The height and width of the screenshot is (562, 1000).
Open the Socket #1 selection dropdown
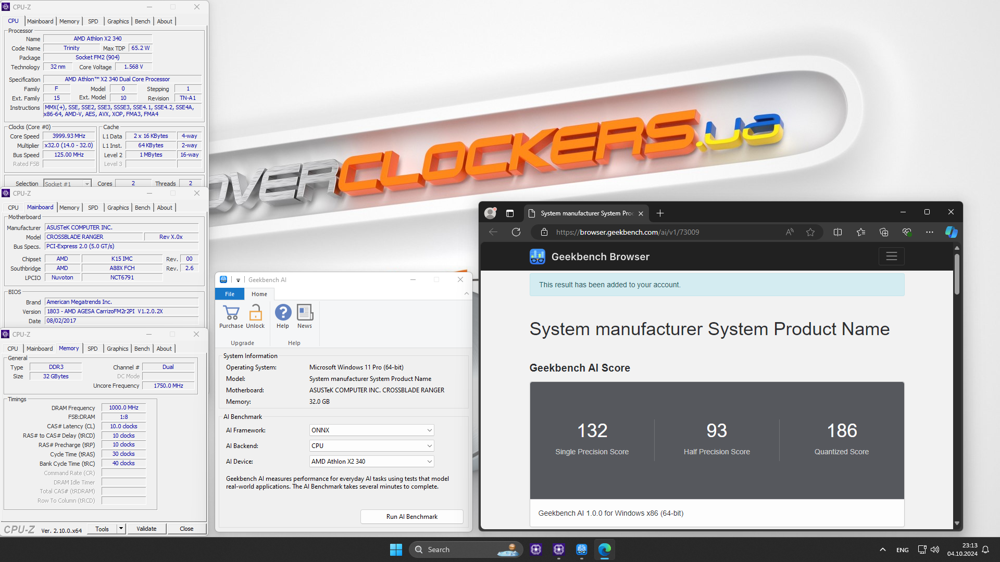click(x=68, y=184)
